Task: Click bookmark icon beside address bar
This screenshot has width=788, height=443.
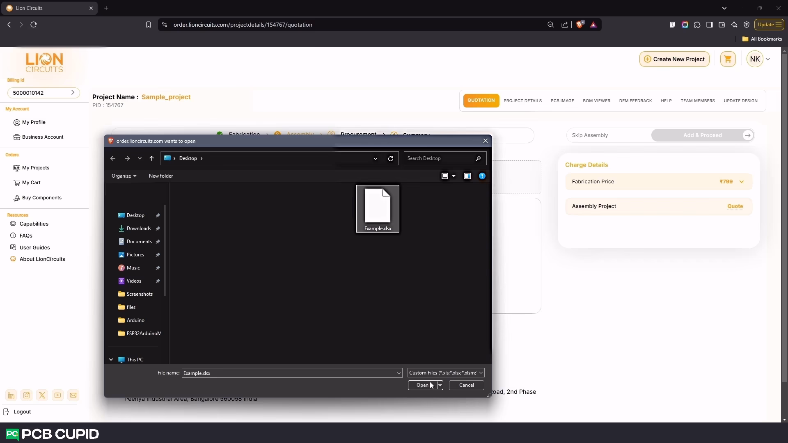Action: [148, 25]
